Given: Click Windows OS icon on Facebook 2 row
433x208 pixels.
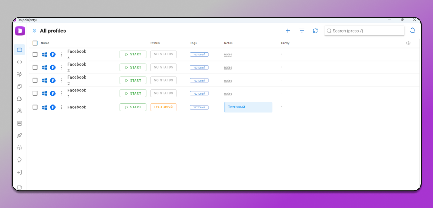Looking at the screenshot, I should point(45,80).
